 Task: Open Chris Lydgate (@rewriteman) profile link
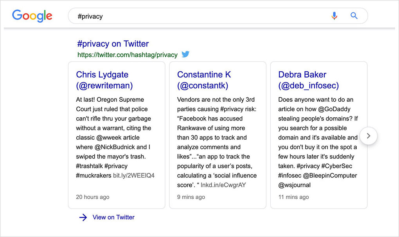pos(104,80)
